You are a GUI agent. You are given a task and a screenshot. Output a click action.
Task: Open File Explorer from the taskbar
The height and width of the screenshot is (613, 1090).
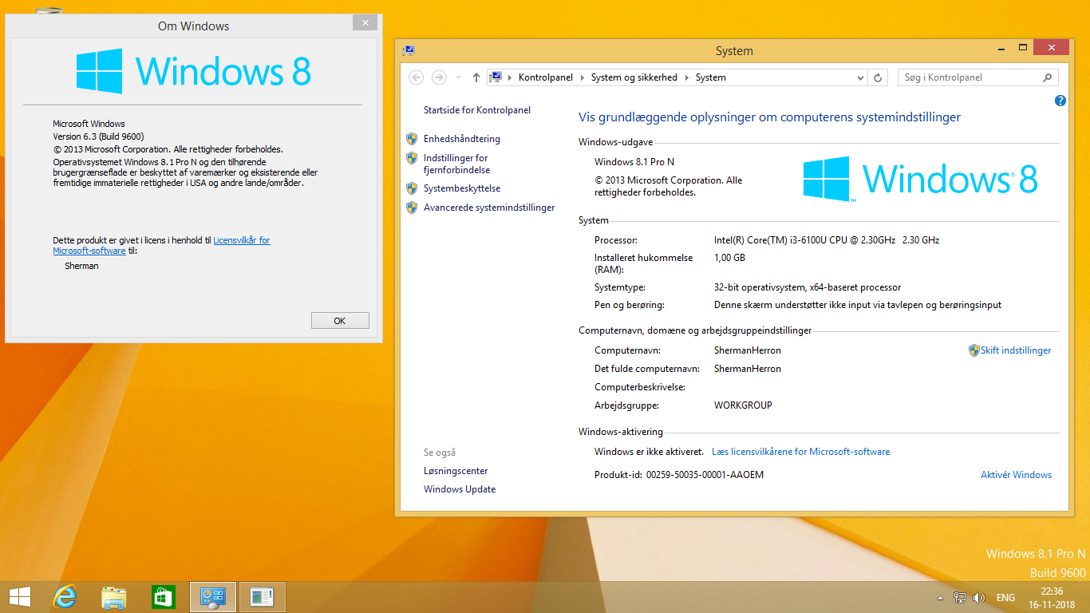pos(114,596)
